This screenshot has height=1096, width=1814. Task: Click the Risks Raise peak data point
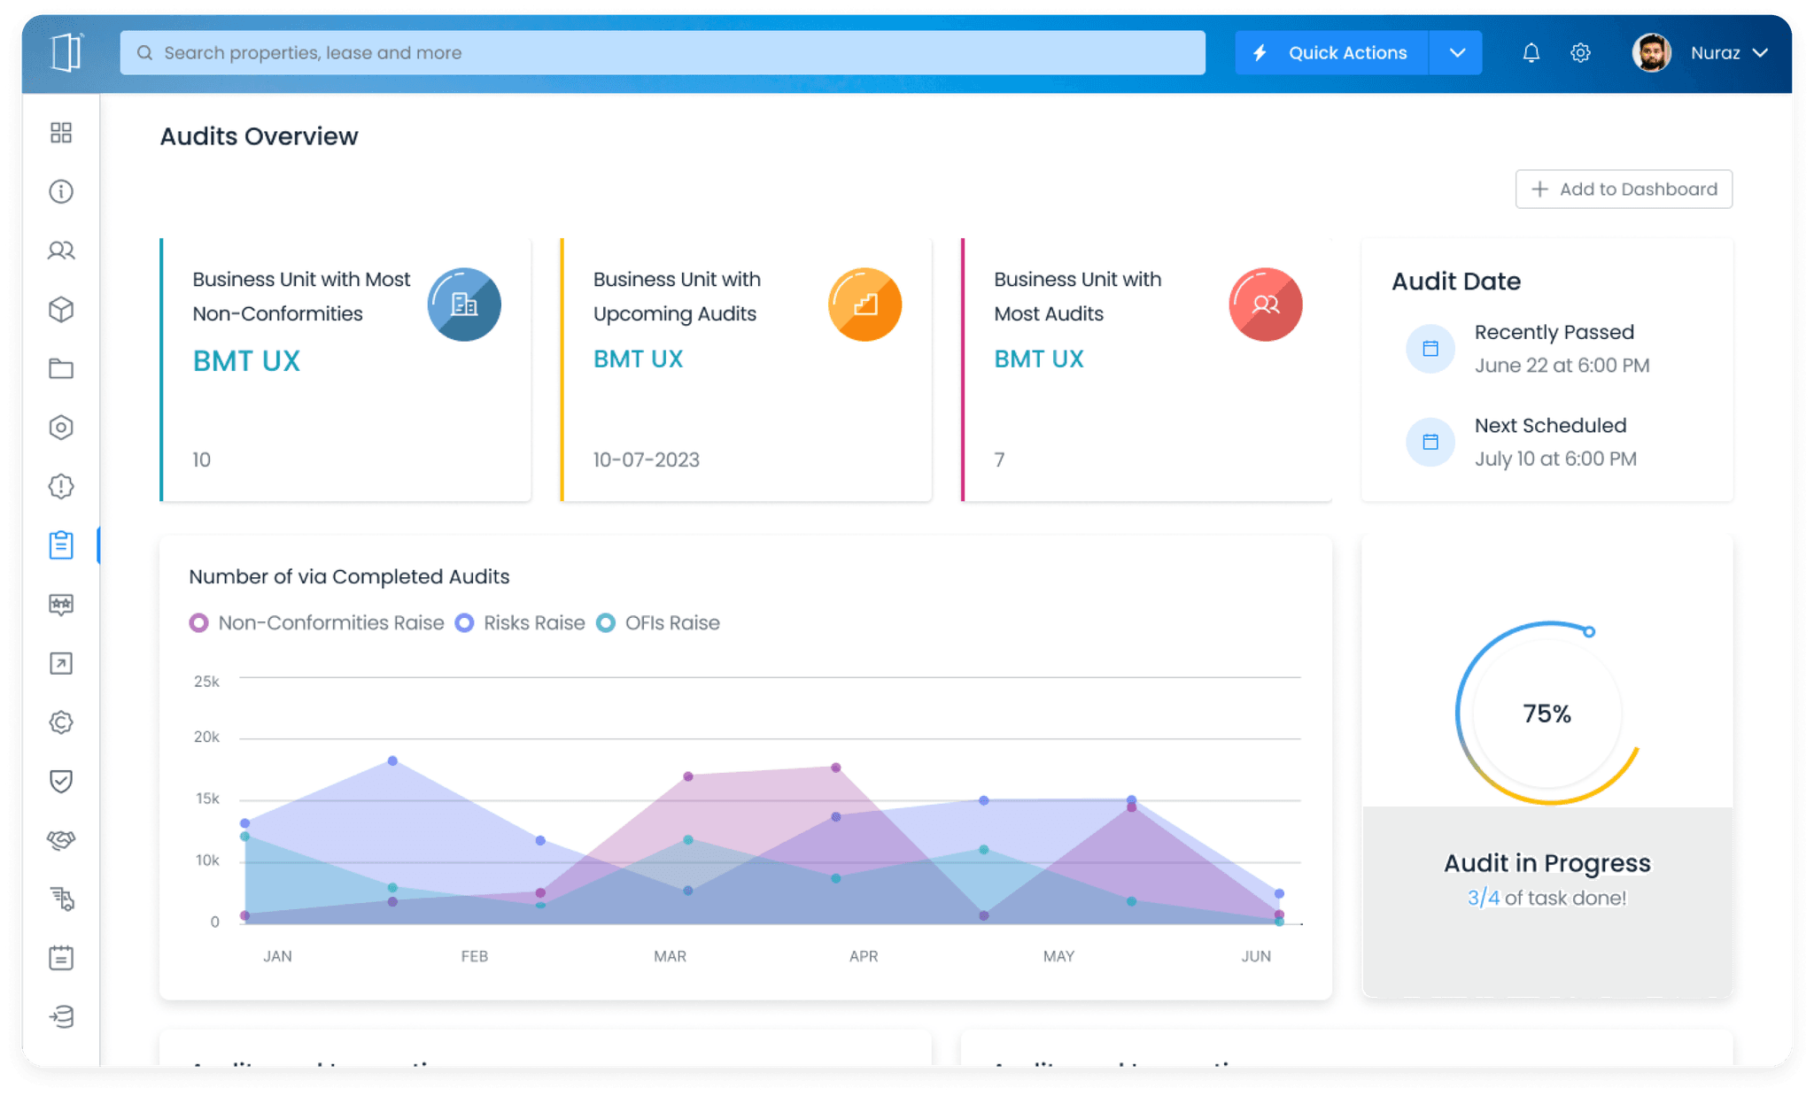(x=392, y=761)
